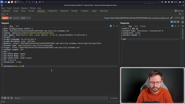Image resolution: width=185 pixels, height=104 pixels.
Task: Switch to the Logger tab
Action: 94,11
